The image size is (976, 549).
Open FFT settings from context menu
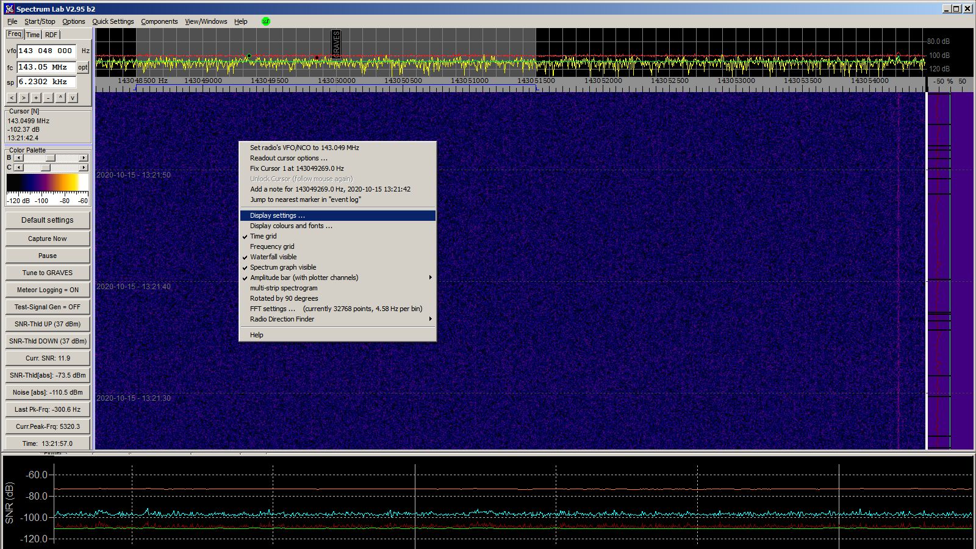click(x=338, y=309)
